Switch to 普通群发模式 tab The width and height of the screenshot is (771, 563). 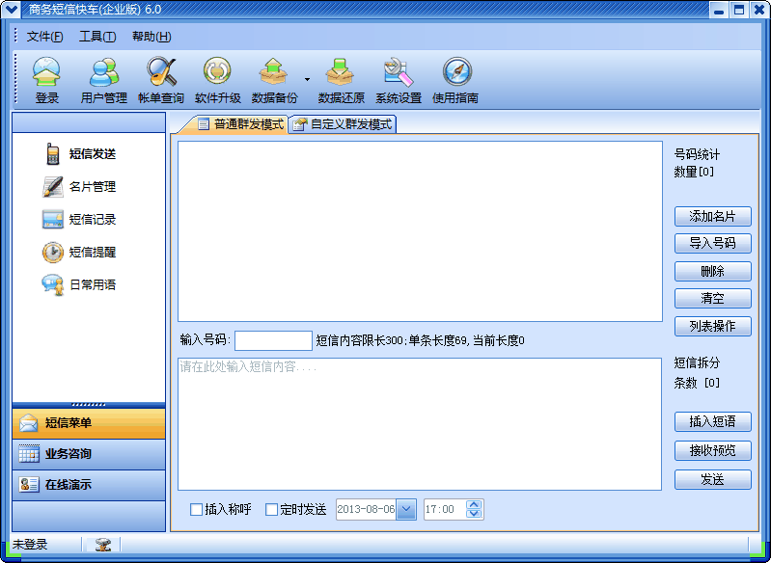click(x=241, y=124)
